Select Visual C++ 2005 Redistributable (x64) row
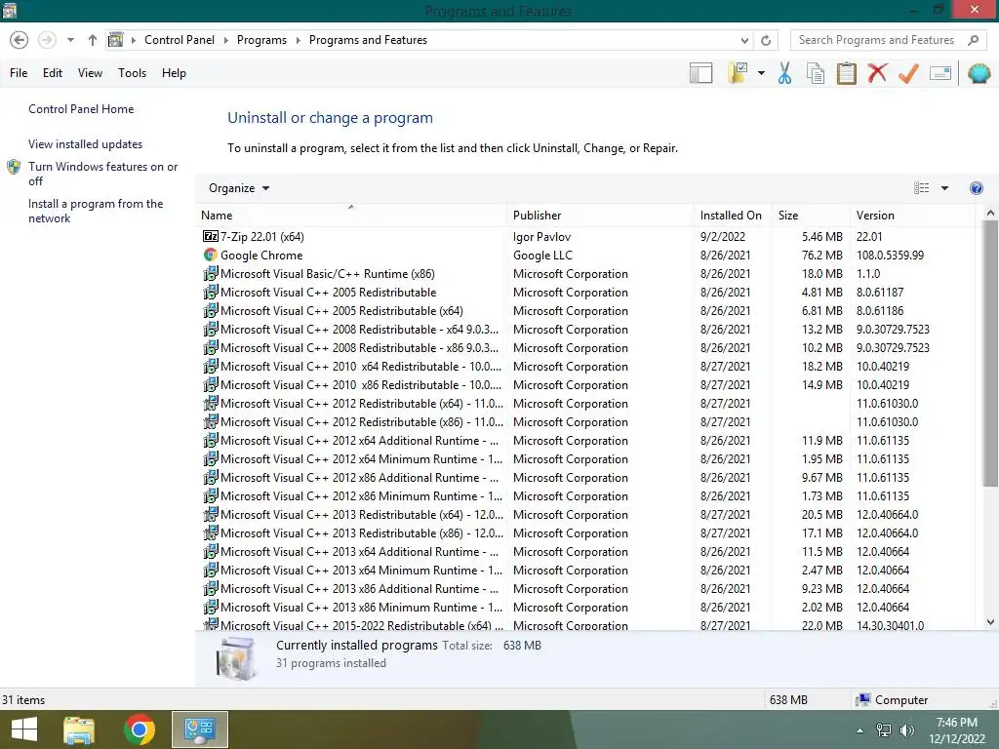This screenshot has height=749, width=999. point(588,311)
